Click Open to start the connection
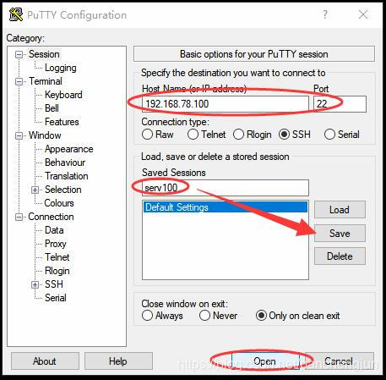 [x=265, y=361]
